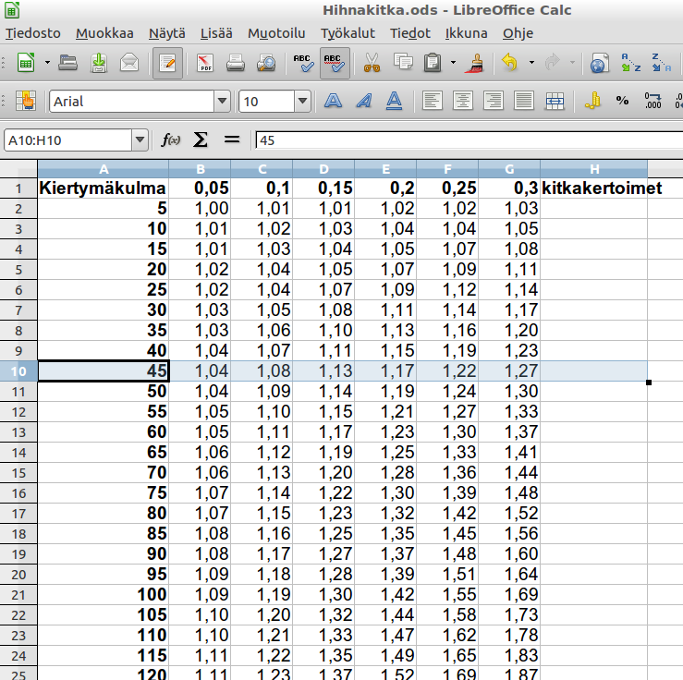
Task: Open the Ohje menu
Action: click(x=518, y=33)
